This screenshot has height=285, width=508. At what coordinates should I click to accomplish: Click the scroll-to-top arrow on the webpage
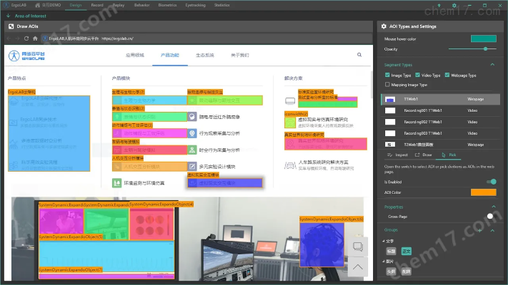[x=359, y=267]
